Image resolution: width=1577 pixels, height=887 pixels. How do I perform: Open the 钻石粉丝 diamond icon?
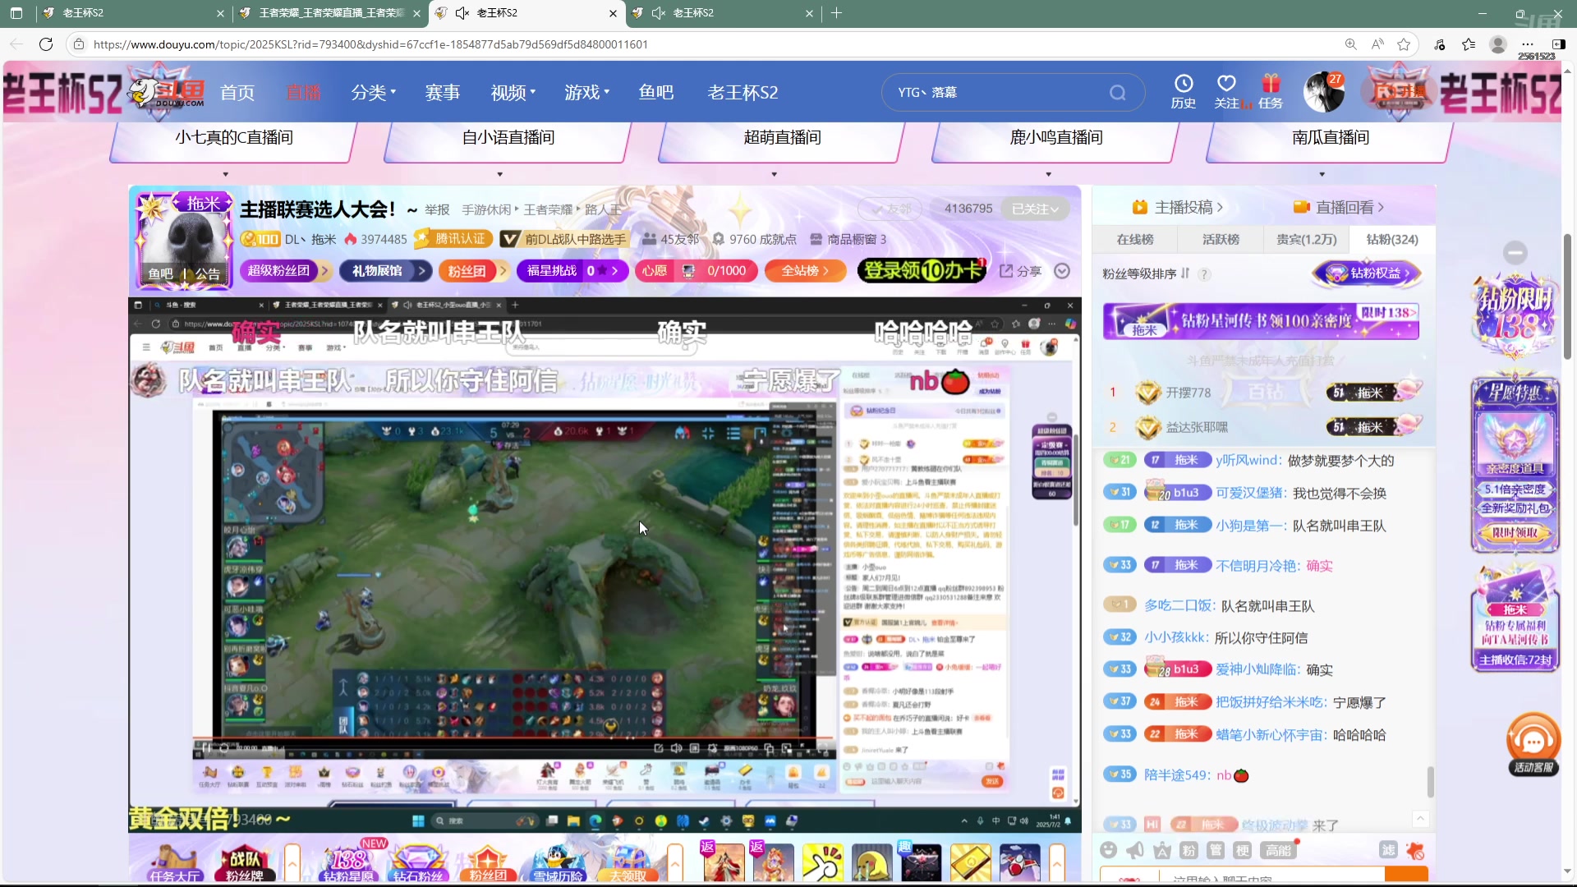417,863
